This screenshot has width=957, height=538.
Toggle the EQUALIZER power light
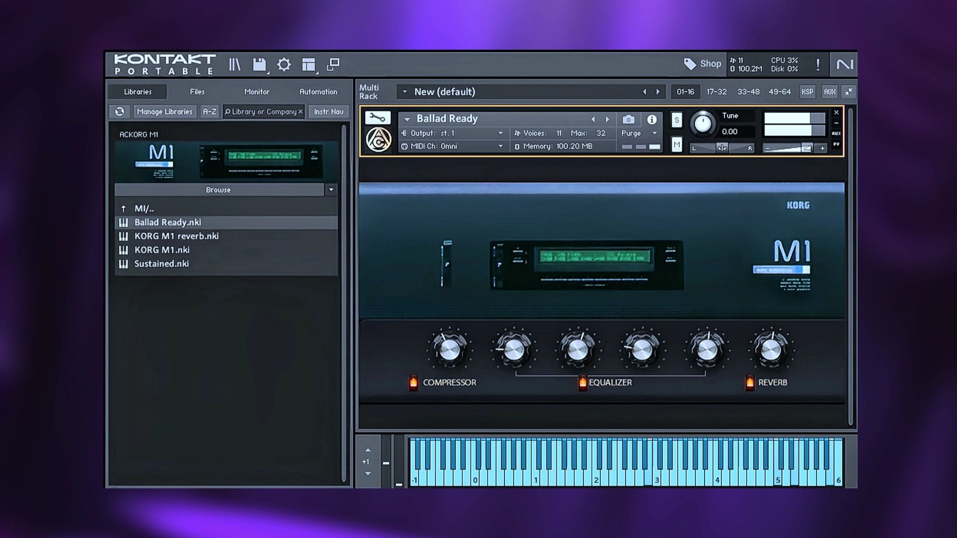click(x=582, y=382)
